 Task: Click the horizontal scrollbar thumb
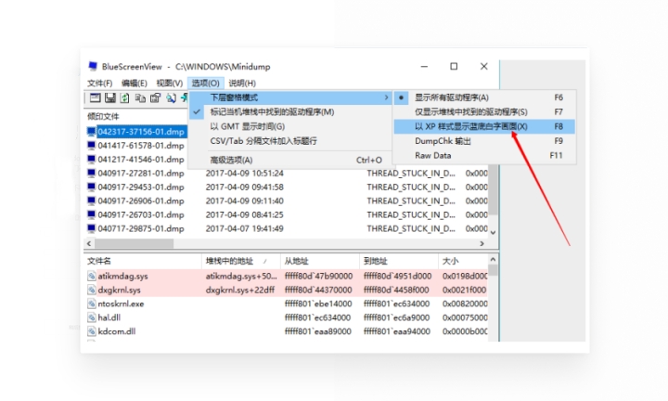click(x=134, y=243)
